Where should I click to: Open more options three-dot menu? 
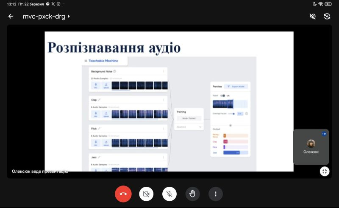[216, 194]
